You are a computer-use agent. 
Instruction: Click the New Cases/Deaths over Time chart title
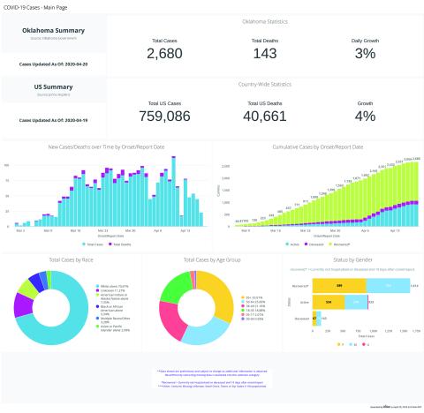tap(106, 146)
